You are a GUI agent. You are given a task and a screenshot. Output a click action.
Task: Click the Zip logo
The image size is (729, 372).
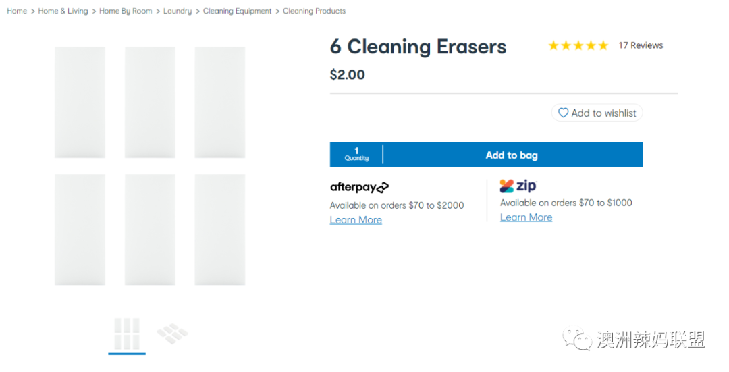pos(518,186)
